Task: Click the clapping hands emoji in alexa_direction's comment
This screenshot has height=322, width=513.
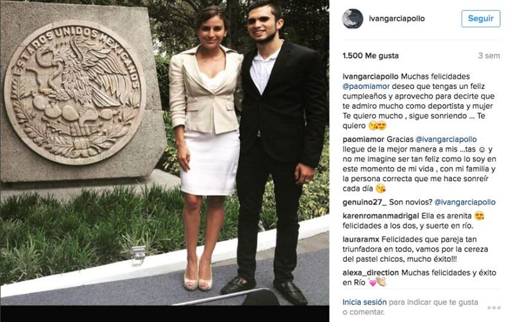Action: 381,282
